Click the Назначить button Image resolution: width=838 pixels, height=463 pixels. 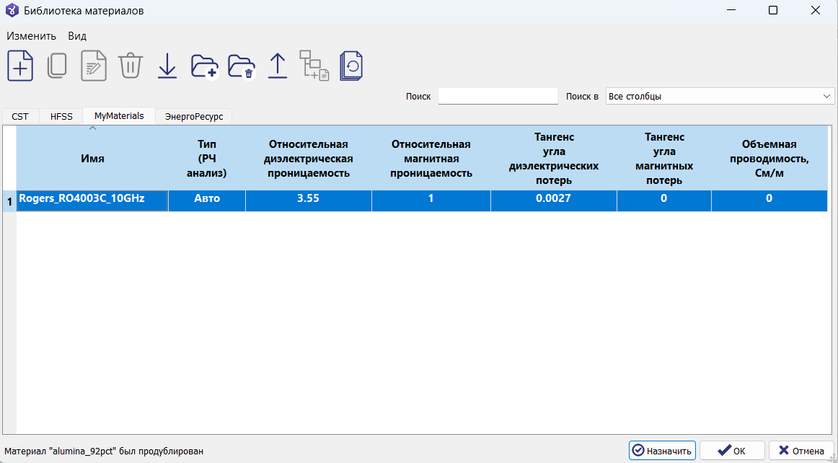pyautogui.click(x=662, y=451)
